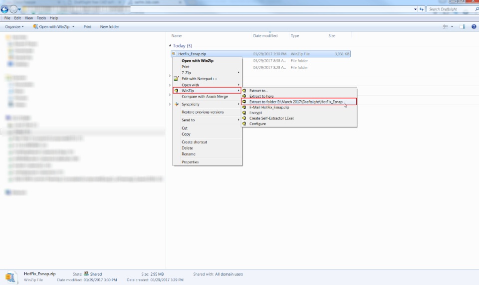Open the Edit menu
Viewport: 479px width, 285px height.
click(17, 18)
